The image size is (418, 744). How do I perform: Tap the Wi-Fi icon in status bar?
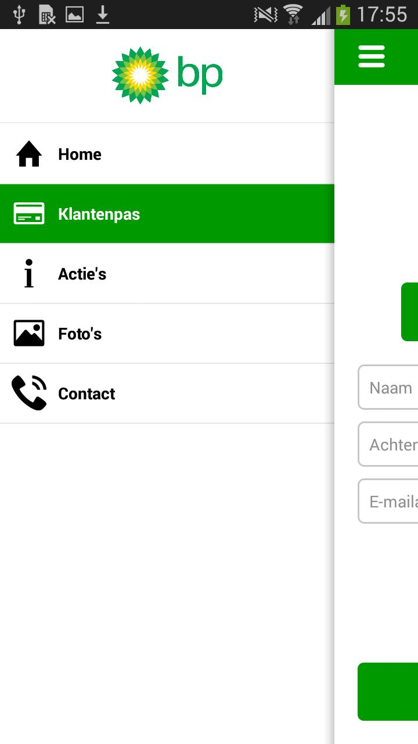tap(293, 15)
